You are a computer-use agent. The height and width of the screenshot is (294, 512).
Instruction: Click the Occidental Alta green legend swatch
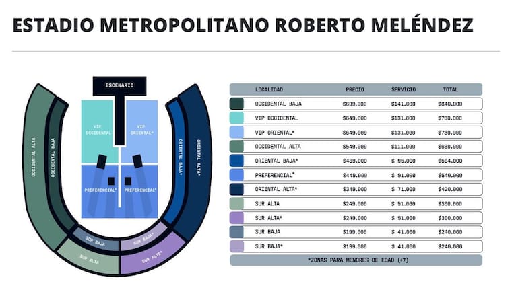236,147
